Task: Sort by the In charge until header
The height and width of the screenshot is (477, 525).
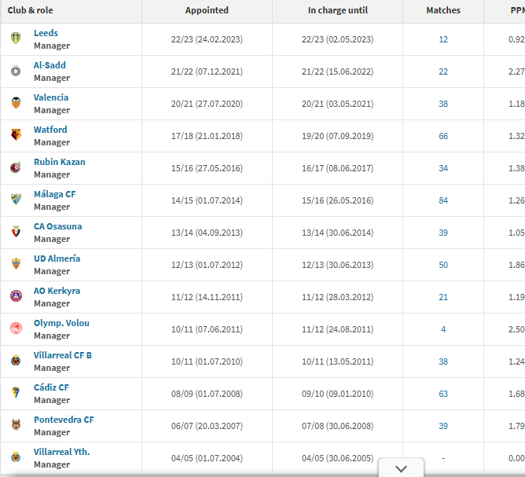Action: coord(338,10)
